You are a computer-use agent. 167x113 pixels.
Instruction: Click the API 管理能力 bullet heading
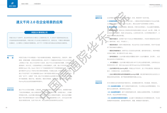coord(114,62)
